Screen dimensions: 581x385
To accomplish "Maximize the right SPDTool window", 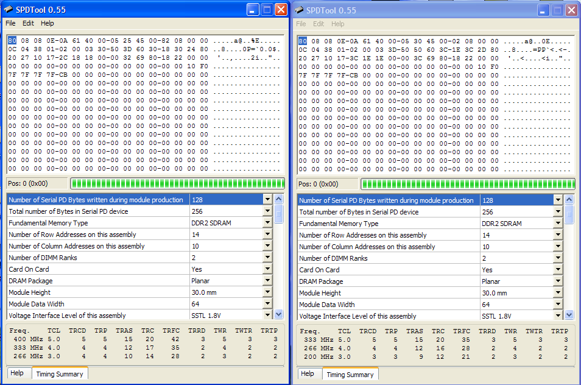I will tap(557, 10).
